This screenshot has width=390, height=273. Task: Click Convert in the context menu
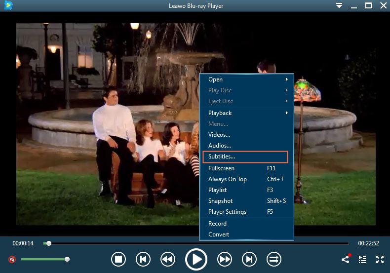pyautogui.click(x=219, y=234)
